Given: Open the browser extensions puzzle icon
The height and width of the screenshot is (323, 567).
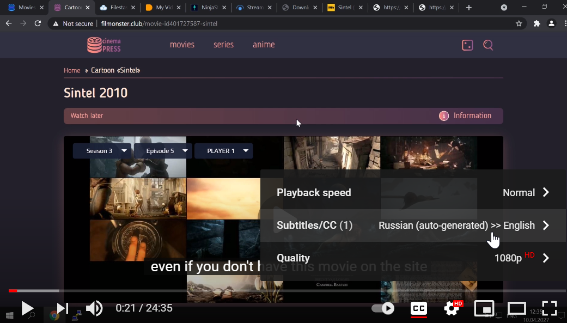Looking at the screenshot, I should click(536, 23).
